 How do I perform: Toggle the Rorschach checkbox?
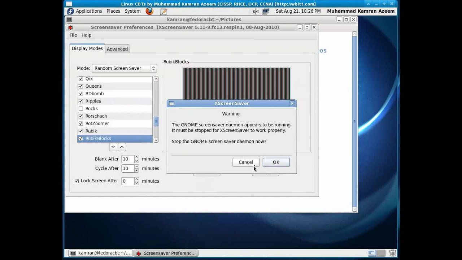(81, 116)
